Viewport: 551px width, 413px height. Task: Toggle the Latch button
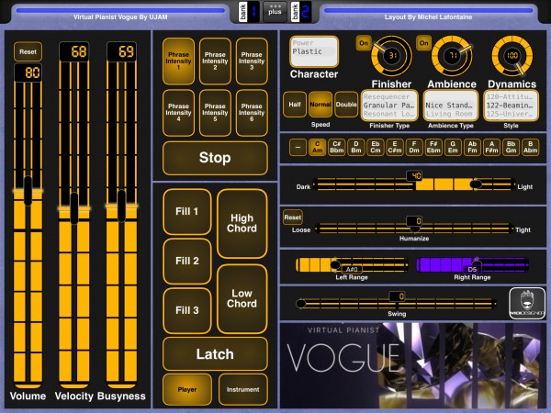(x=215, y=354)
